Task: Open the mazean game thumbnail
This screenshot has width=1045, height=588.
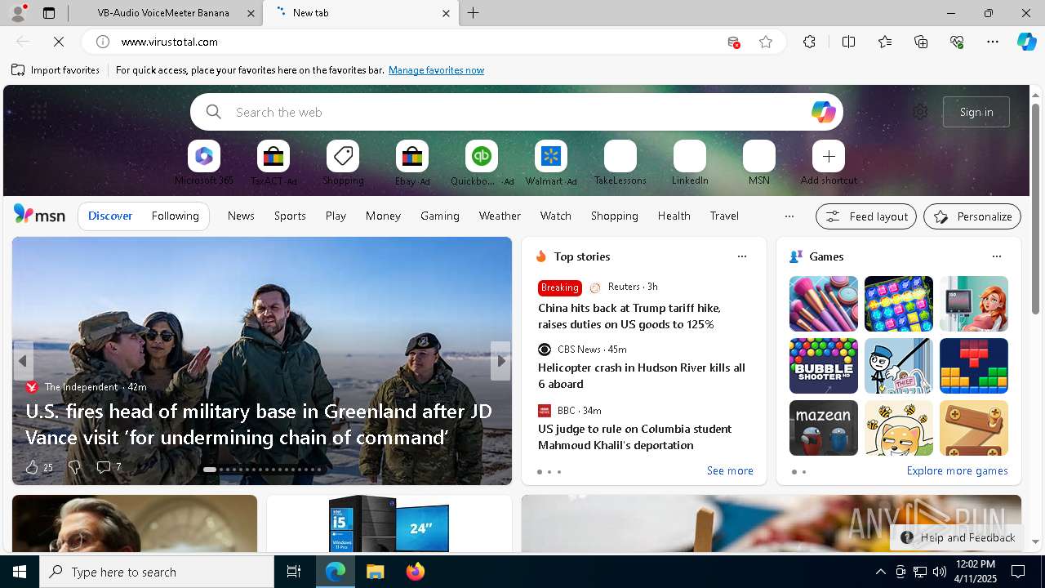Action: tap(824, 428)
